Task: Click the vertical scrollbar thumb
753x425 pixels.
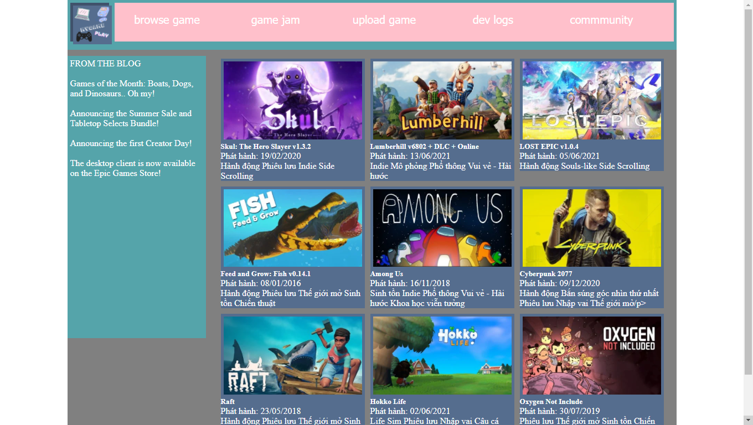Action: (x=748, y=192)
